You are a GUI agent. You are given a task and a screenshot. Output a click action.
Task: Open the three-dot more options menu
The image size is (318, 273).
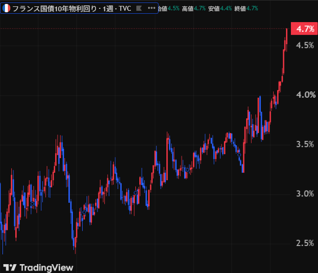pos(152,8)
